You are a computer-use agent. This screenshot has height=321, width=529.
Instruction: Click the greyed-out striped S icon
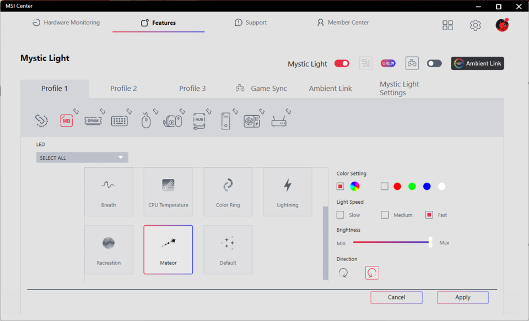(366, 63)
